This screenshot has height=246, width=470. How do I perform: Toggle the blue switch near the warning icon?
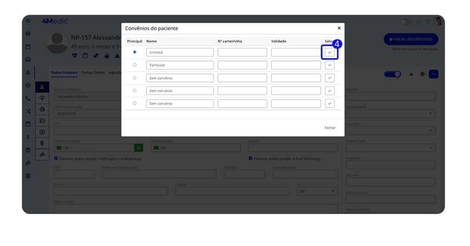[392, 74]
